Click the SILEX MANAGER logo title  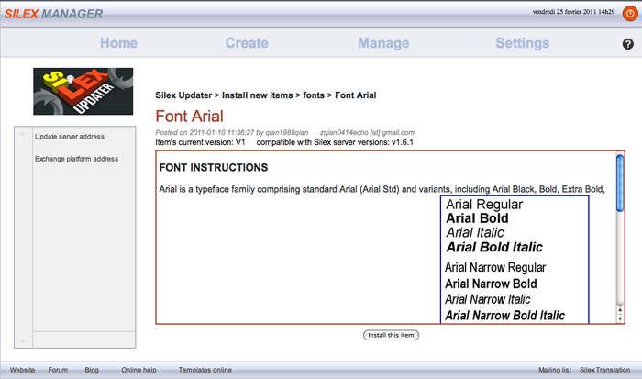(x=53, y=14)
